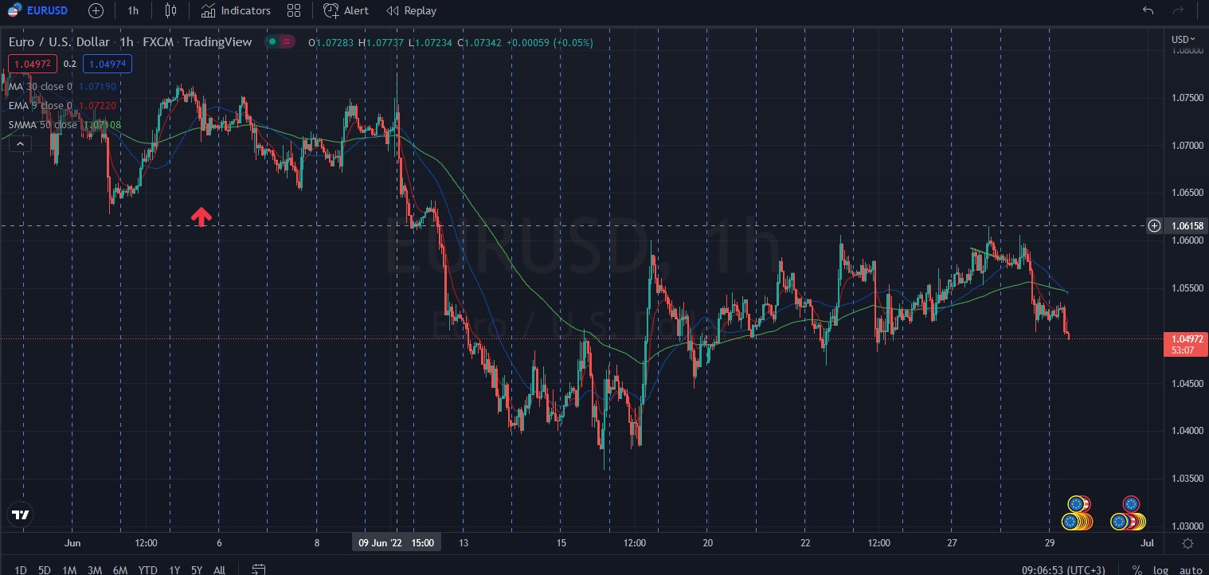Set date range to 1Y
1209x575 pixels.
pos(174,569)
